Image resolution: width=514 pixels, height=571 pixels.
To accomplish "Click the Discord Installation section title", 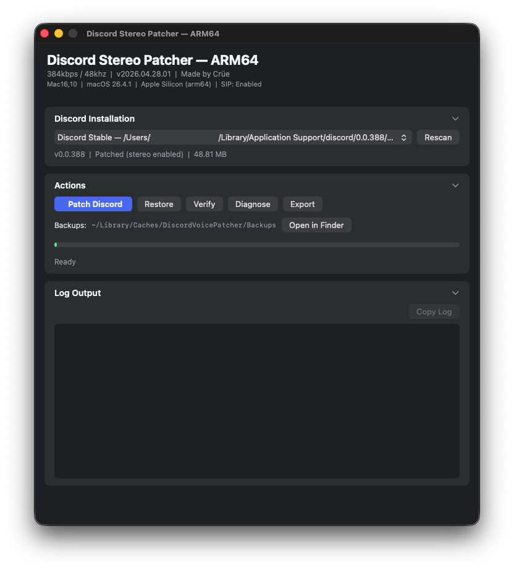I will tap(95, 119).
